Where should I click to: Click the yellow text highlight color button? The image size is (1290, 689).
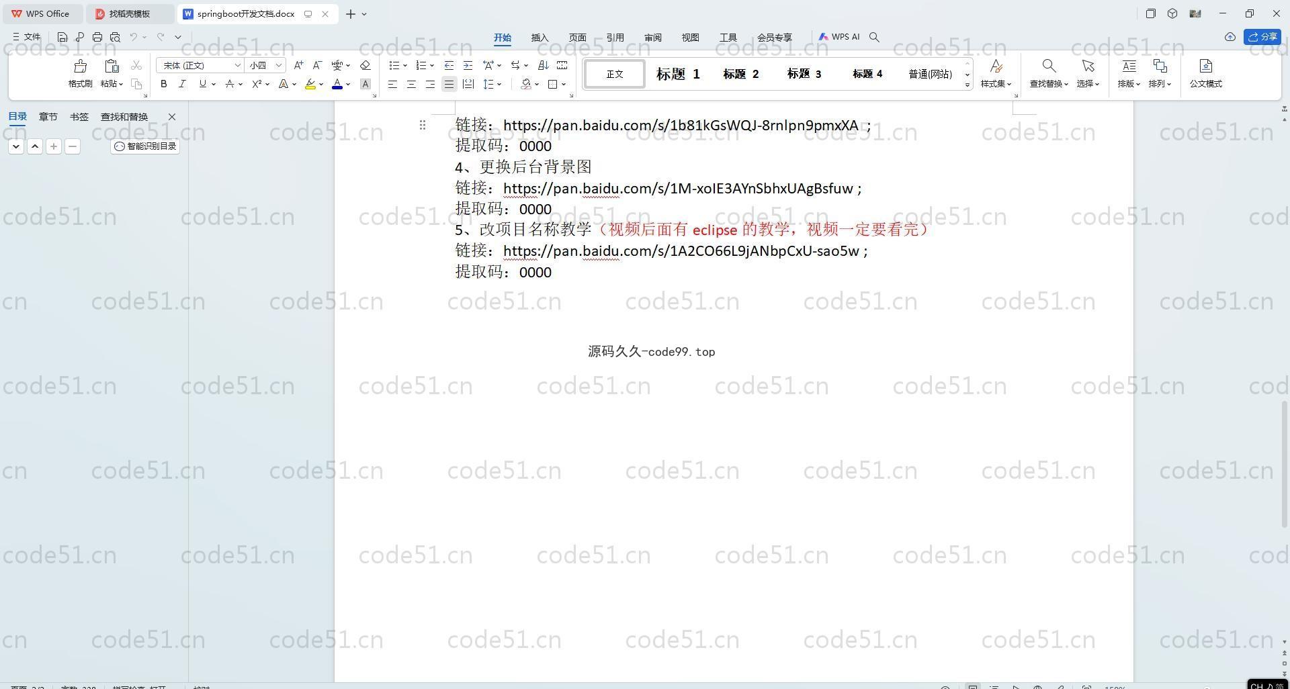click(310, 84)
